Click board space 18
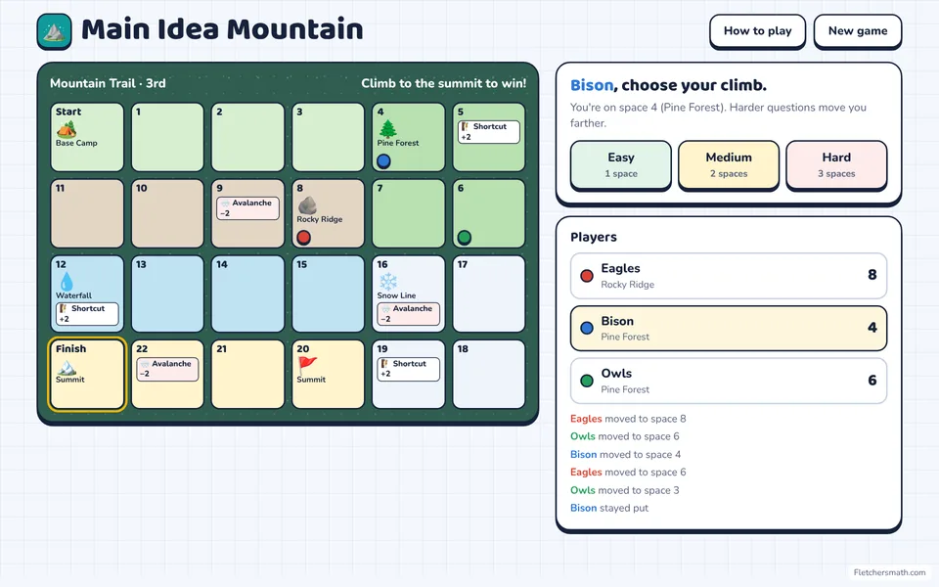This screenshot has width=939, height=587. (489, 375)
